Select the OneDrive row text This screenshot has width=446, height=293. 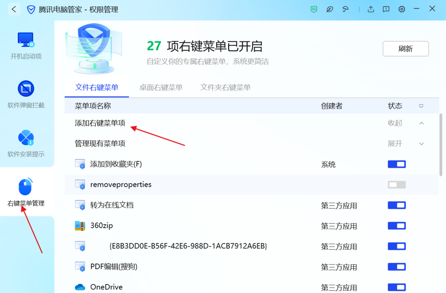(106, 287)
